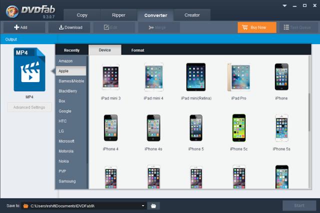The width and height of the screenshot is (320, 213).
Task: Expand the Save to path dropdown
Action: (x=143, y=205)
